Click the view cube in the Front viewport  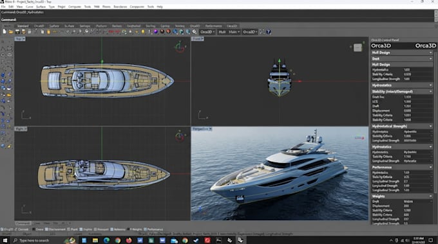pyautogui.click(x=357, y=48)
